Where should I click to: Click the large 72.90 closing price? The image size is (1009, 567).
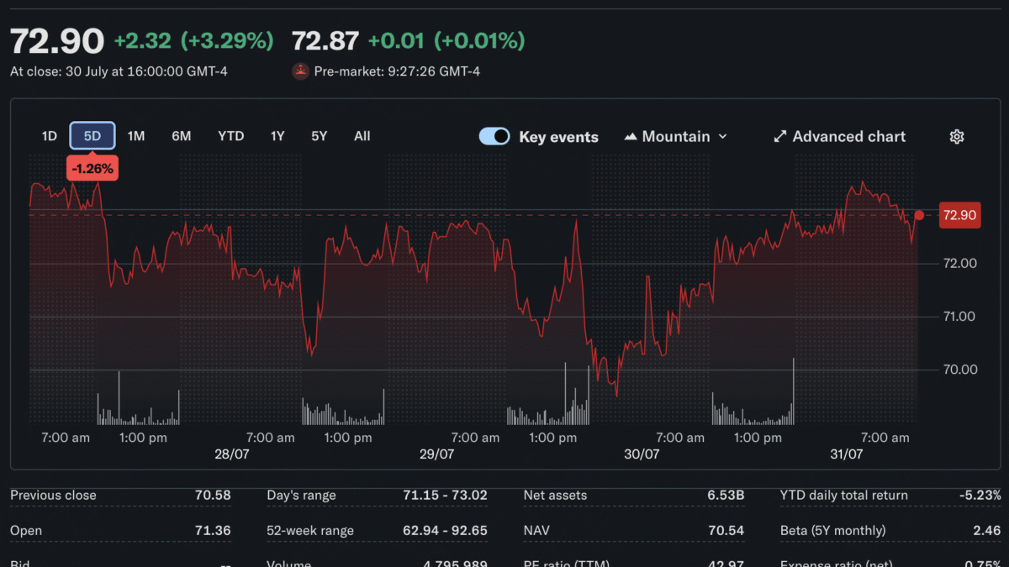coord(57,41)
